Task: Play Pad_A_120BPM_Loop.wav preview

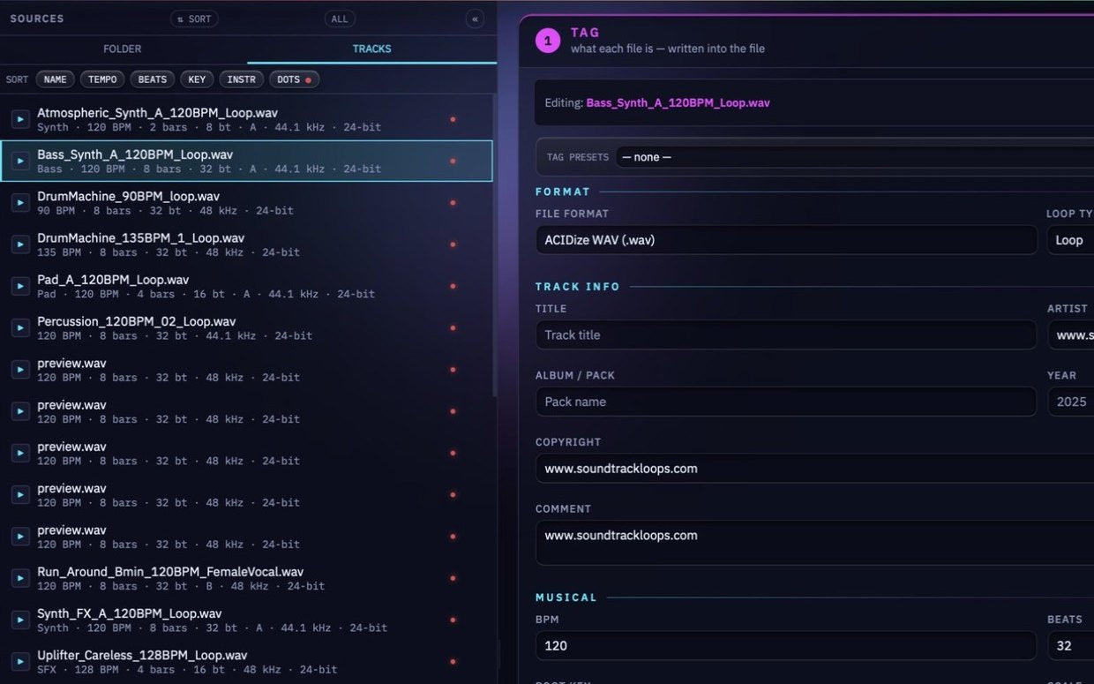Action: point(20,286)
